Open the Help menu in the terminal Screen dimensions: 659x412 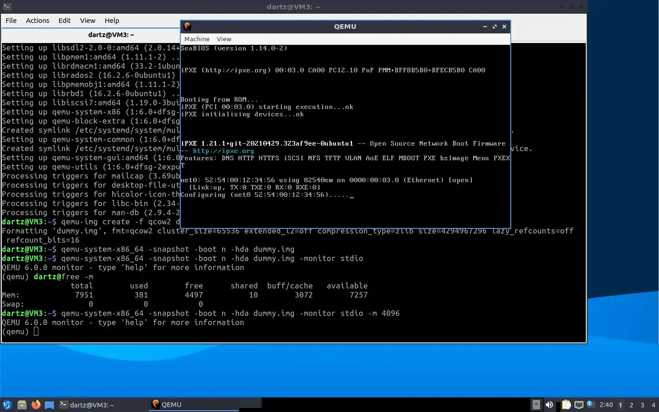112,21
